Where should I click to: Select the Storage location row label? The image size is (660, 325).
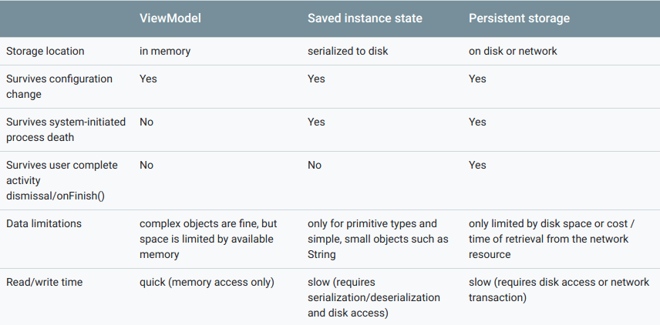(x=45, y=51)
